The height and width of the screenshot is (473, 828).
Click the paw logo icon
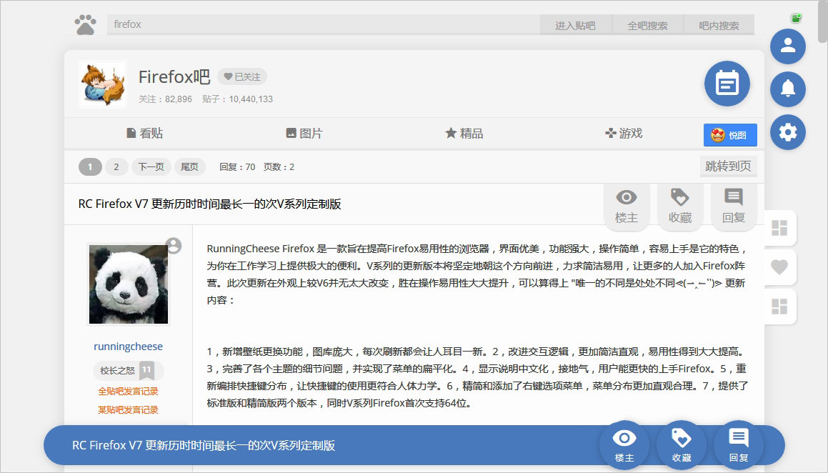tap(86, 24)
